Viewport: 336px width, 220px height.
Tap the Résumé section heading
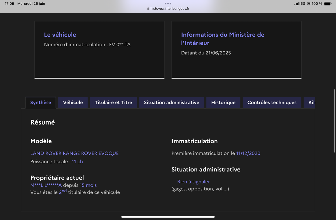click(x=43, y=122)
